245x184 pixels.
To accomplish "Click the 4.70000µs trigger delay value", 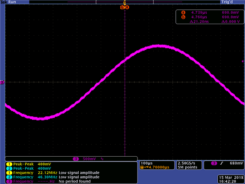I will tap(159, 167).
